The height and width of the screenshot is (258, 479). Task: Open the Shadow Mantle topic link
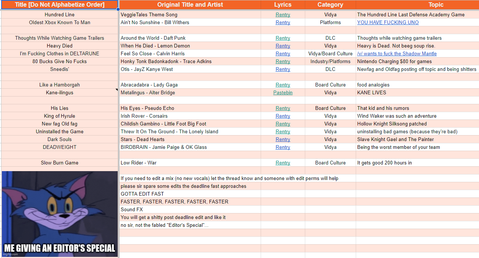point(397,54)
